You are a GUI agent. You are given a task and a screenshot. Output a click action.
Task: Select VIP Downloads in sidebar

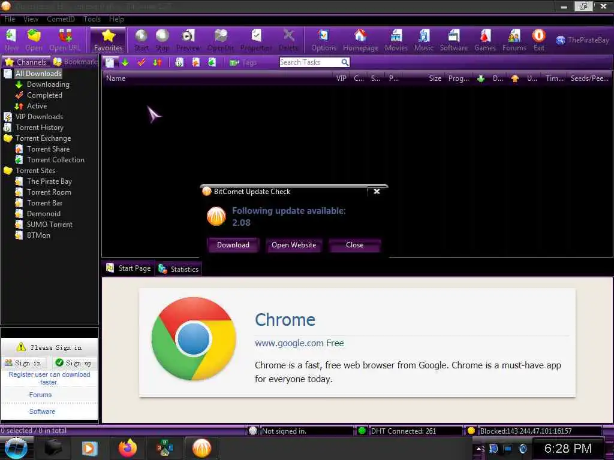(39, 117)
